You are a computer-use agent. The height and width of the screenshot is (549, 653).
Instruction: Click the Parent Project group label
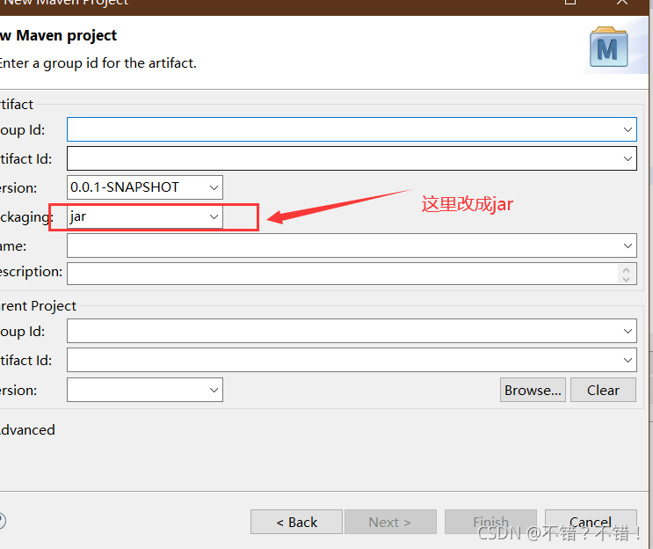38,306
